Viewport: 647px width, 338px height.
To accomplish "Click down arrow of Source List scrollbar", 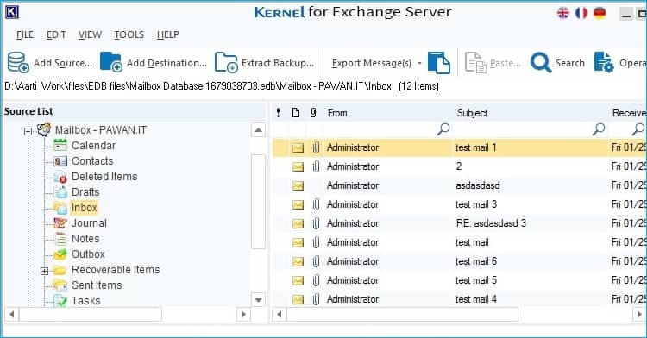I will pos(258,300).
